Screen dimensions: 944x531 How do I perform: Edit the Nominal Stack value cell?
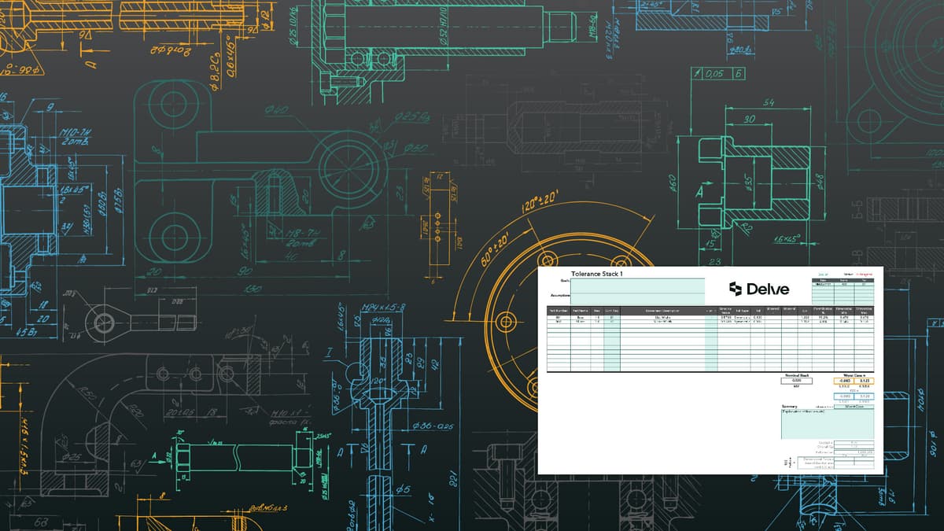point(798,381)
